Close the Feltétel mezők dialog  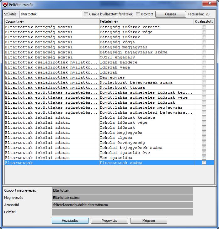coord(210,3)
